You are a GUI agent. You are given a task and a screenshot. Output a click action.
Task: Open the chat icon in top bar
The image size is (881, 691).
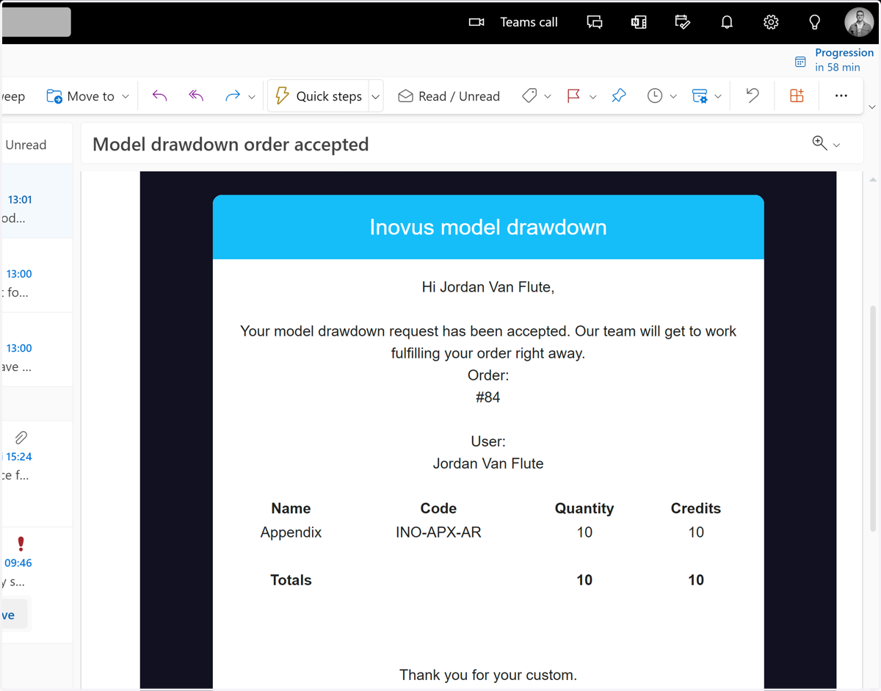[x=595, y=22]
